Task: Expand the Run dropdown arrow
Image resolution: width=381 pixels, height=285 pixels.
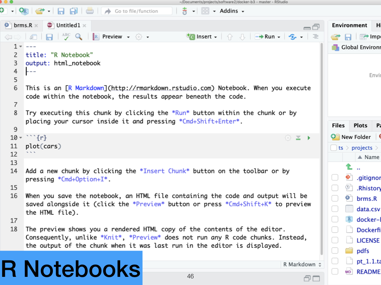Action: point(279,37)
